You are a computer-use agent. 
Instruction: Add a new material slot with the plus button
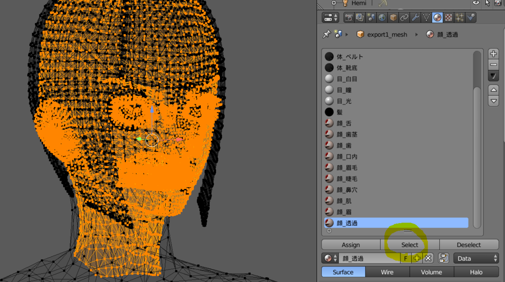pyautogui.click(x=493, y=53)
